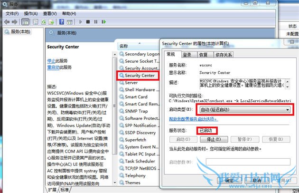Sort by the 名称 column header

pos(138,46)
